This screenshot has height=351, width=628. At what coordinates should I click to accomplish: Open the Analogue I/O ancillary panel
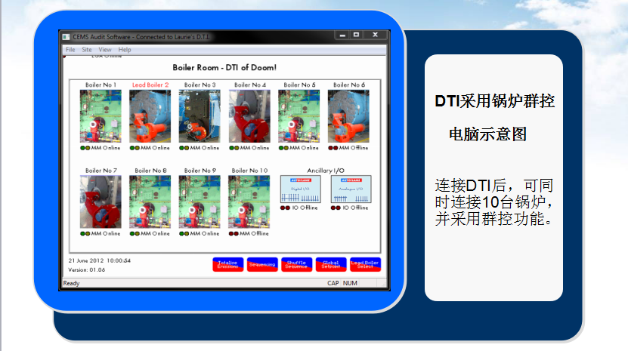tap(351, 189)
